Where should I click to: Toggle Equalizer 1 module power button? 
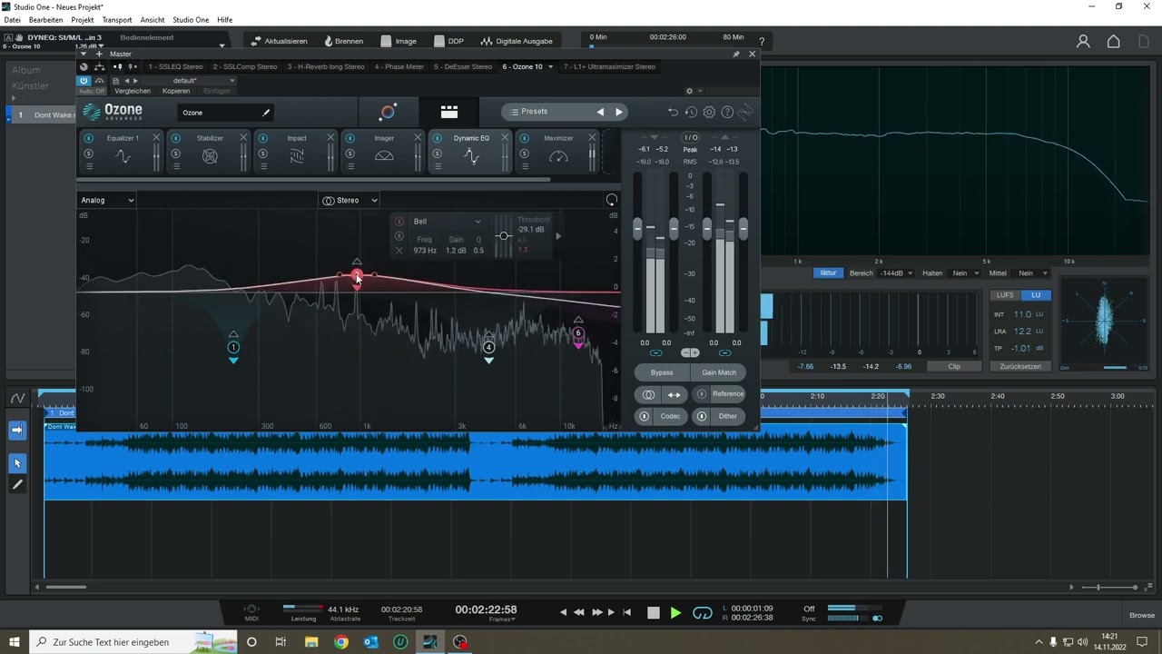pos(88,138)
